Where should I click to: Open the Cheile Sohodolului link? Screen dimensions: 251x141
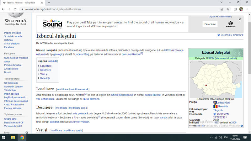(x=122, y=95)
